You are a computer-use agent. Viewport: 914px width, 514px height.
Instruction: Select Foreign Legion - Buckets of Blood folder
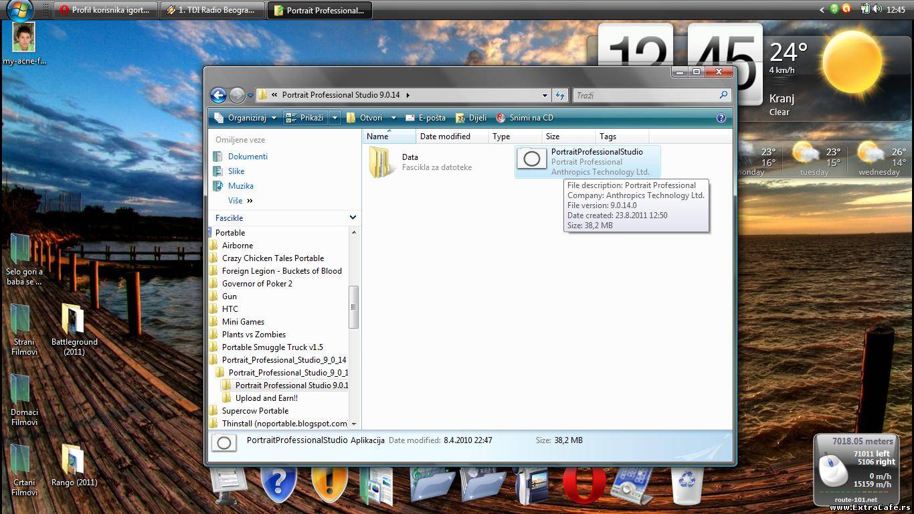tap(282, 271)
